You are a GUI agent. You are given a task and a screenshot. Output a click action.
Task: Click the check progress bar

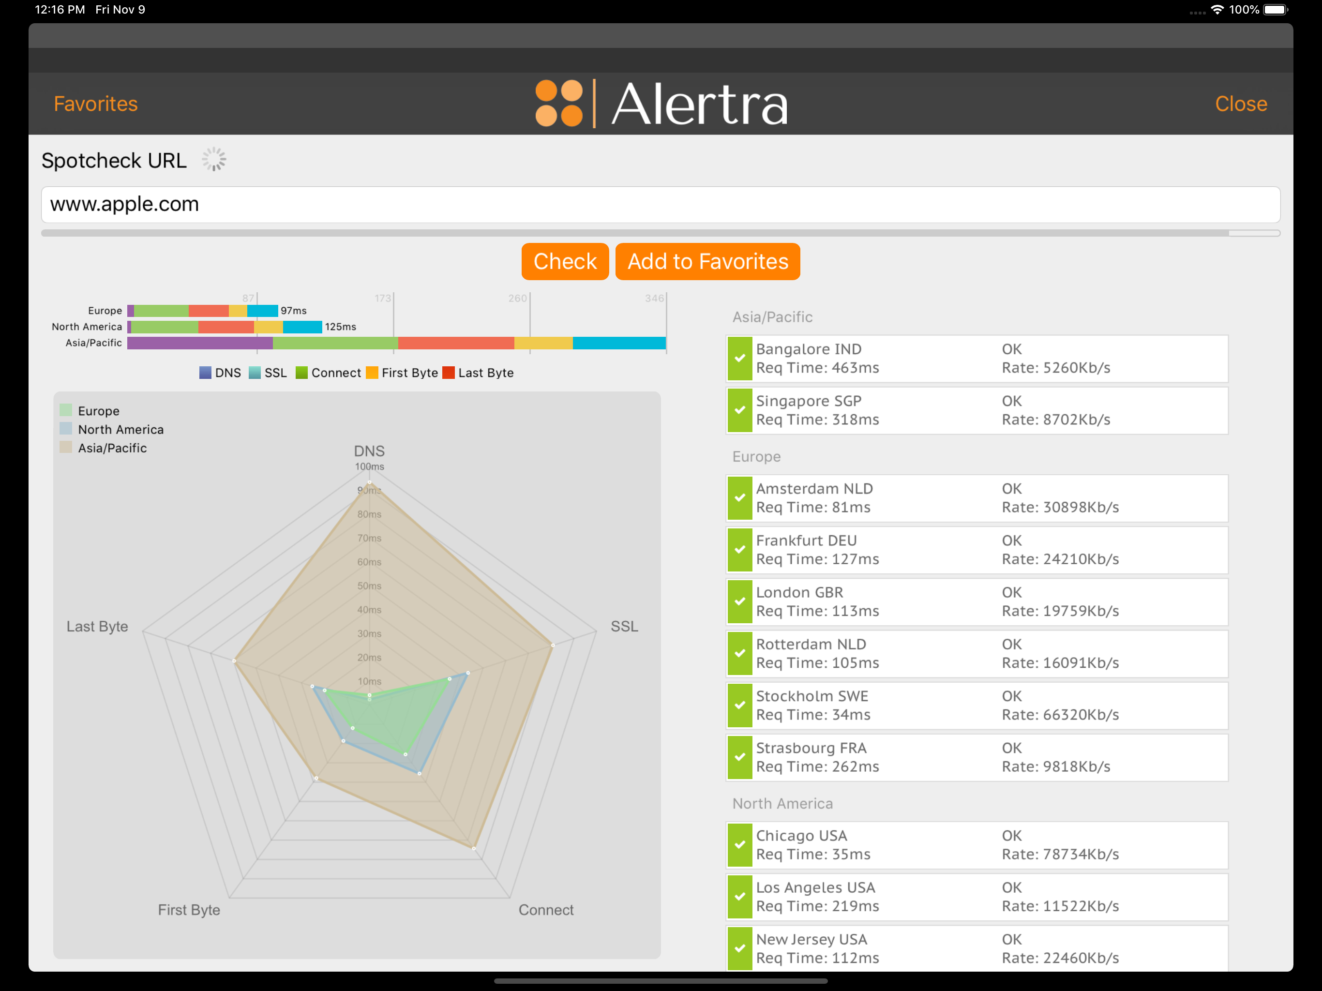661,233
